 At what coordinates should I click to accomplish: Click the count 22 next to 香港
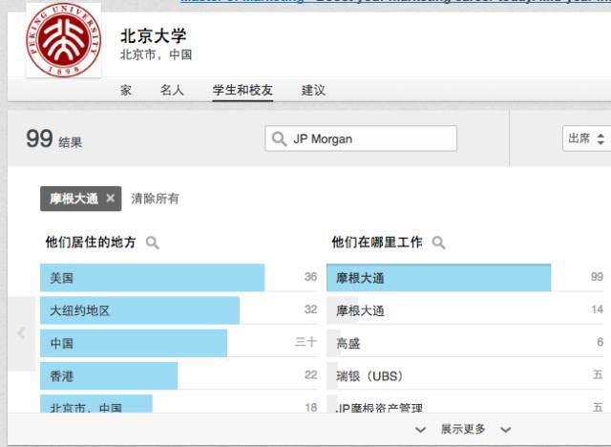point(310,375)
